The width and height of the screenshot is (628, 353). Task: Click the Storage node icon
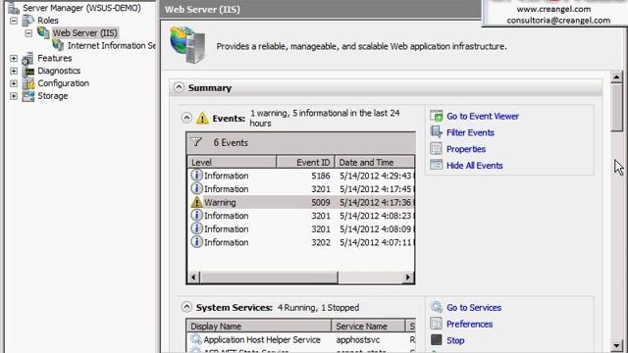click(x=28, y=96)
